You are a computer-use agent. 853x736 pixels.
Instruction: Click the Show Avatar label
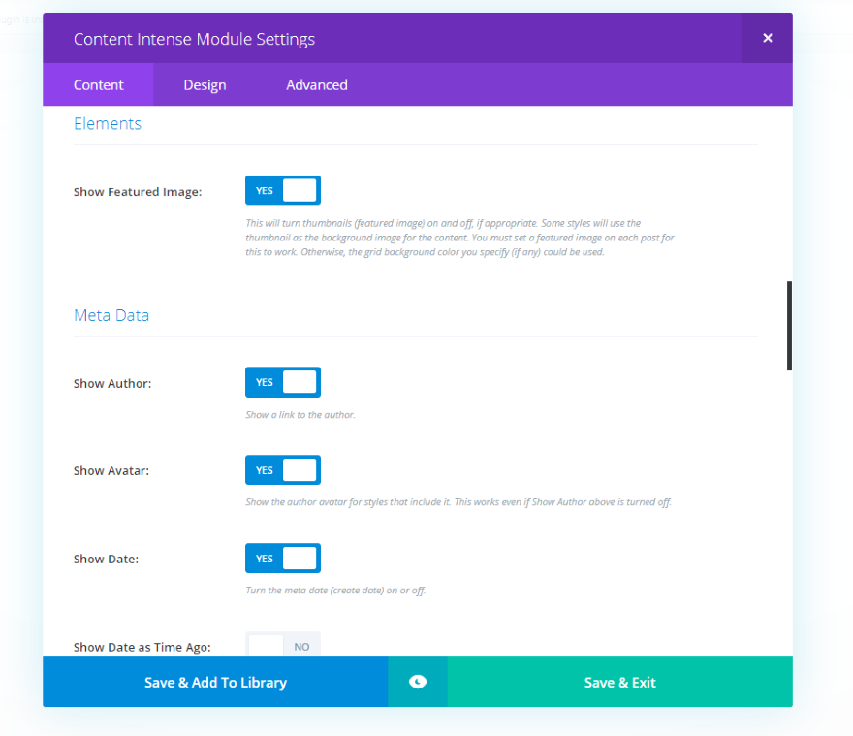pyautogui.click(x=112, y=471)
